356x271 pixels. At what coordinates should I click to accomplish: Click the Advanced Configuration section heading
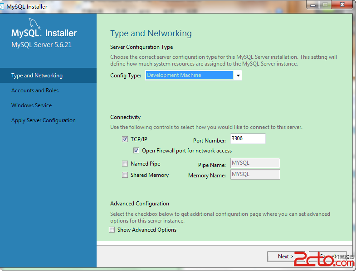point(140,204)
